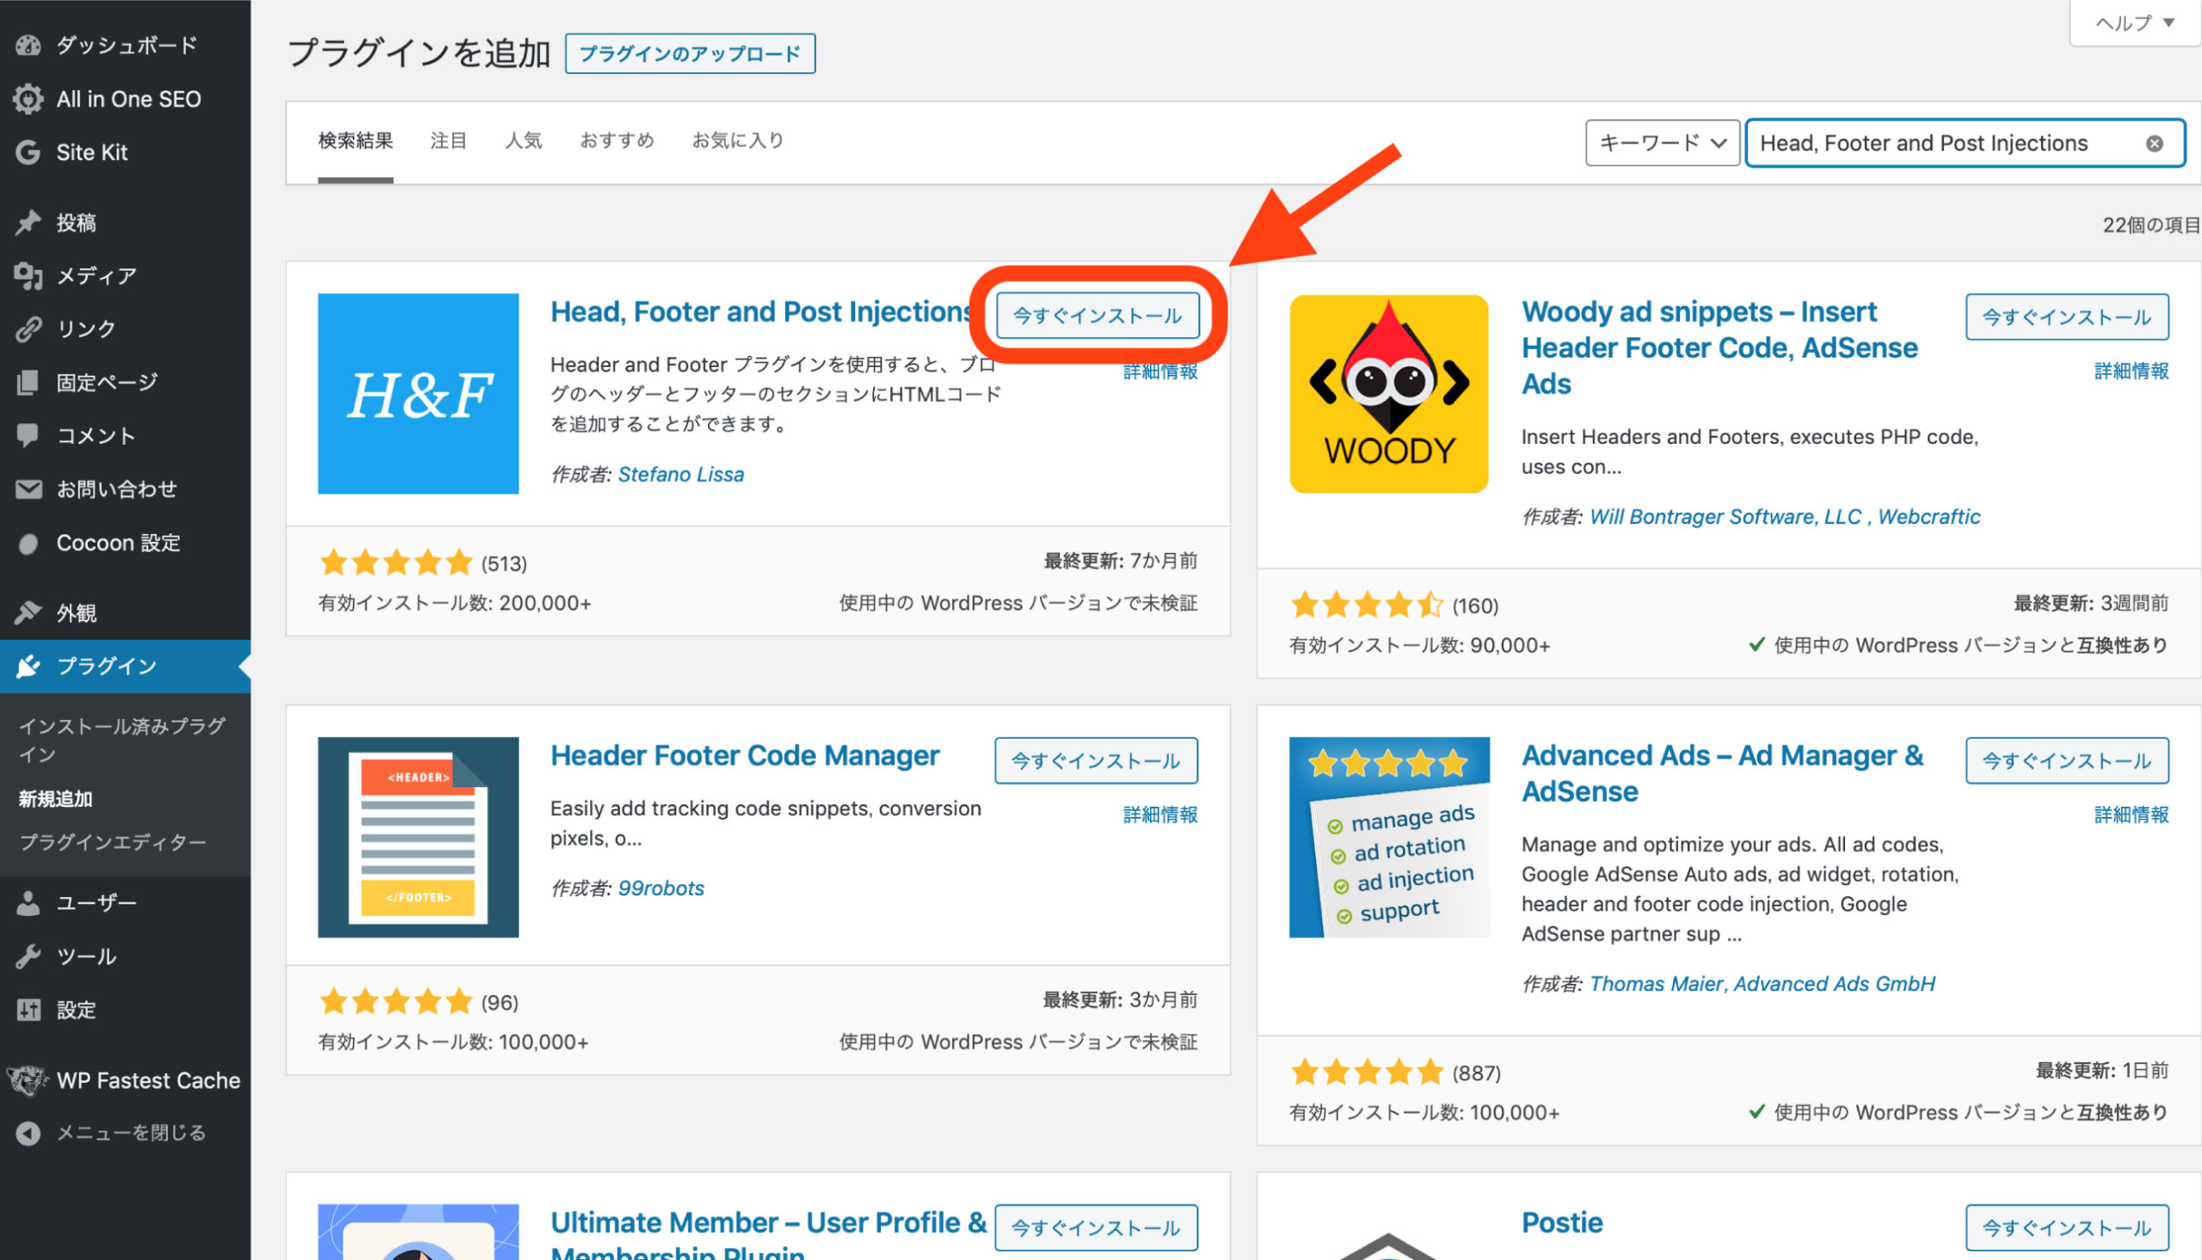Open Woody ad snippets title link
This screenshot has width=2202, height=1260.
1720,347
